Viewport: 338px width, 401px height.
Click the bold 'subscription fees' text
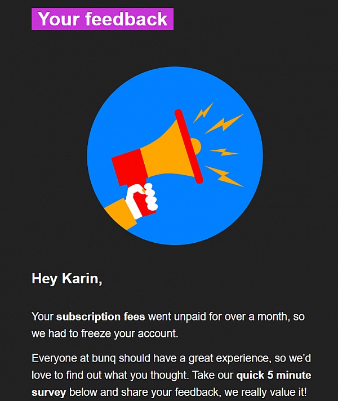(x=101, y=317)
